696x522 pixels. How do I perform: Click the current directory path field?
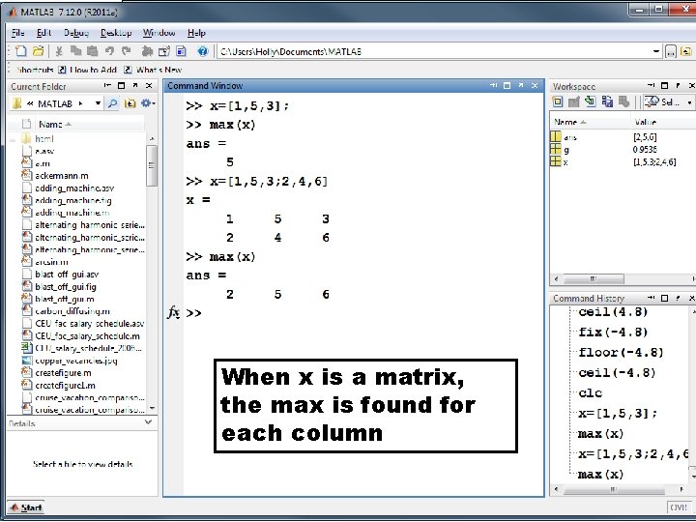click(435, 51)
